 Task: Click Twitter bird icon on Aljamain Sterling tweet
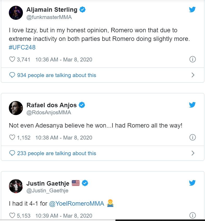(192, 10)
